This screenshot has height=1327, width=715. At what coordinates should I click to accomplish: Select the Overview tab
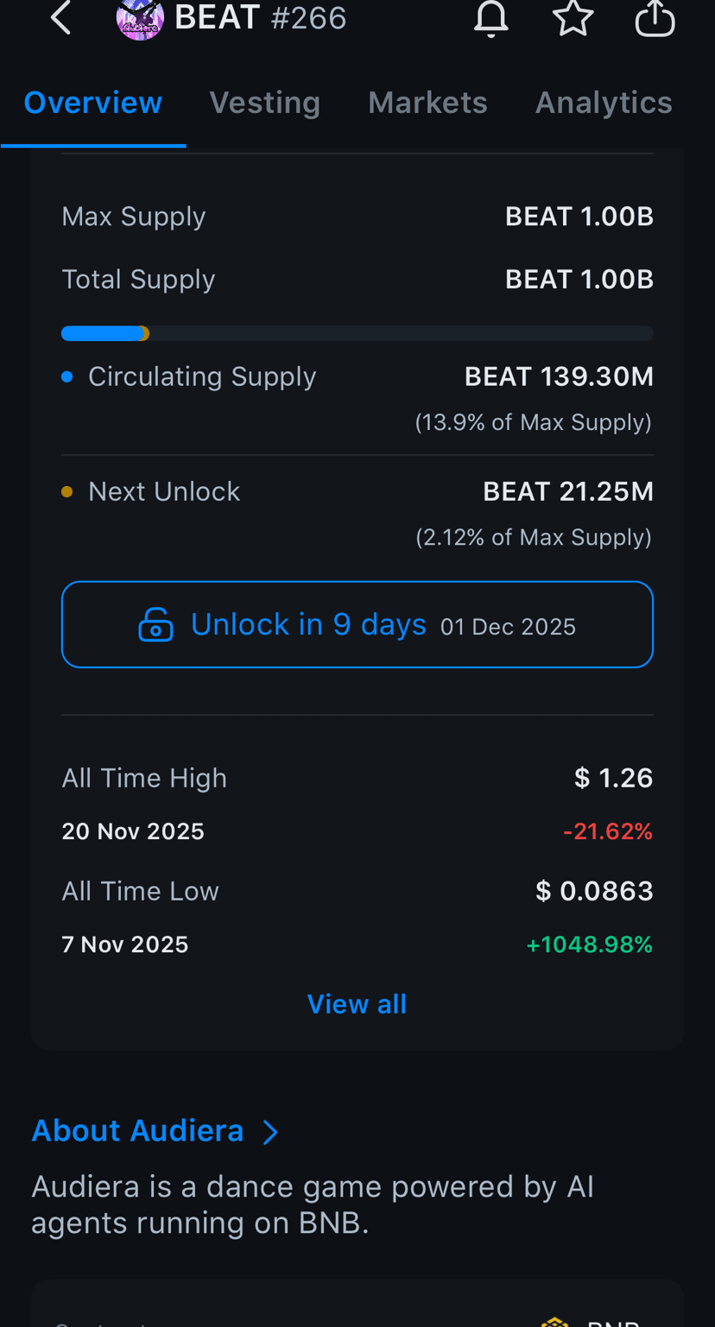click(x=93, y=103)
